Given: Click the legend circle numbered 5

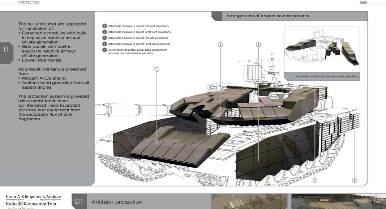Looking at the screenshot, I should [x=104, y=50].
